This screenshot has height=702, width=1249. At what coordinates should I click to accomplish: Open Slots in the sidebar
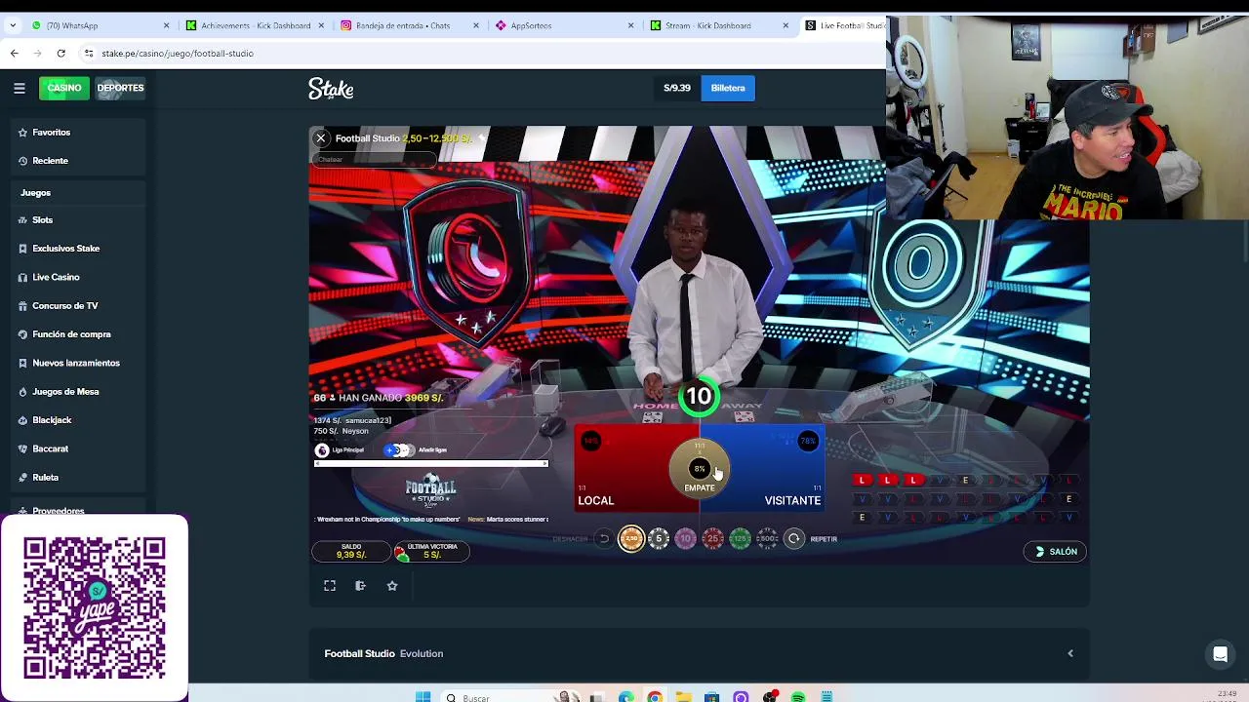coord(78,220)
